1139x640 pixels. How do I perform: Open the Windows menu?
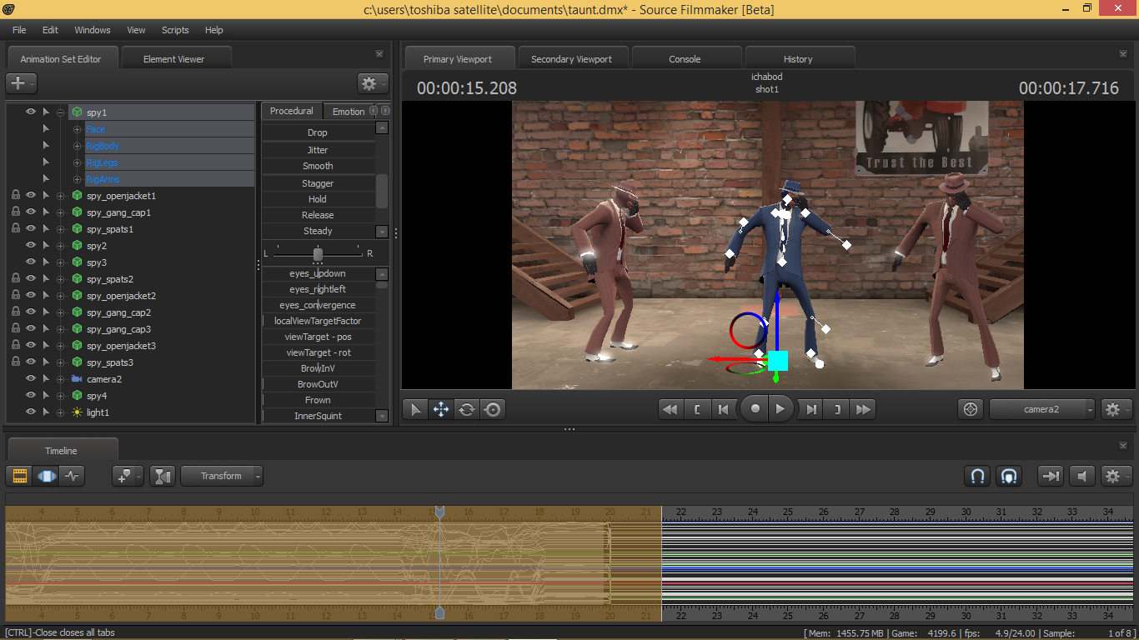(x=92, y=30)
